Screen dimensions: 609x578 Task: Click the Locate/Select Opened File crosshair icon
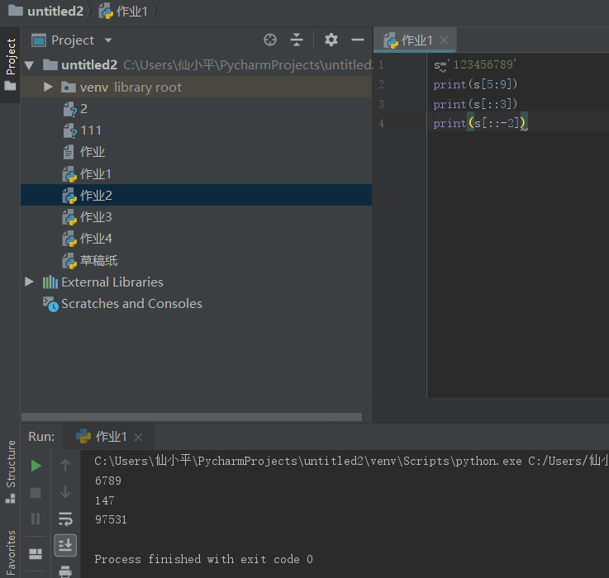270,40
